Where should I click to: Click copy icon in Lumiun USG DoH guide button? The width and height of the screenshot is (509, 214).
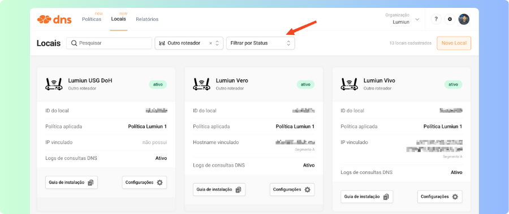coord(90,182)
